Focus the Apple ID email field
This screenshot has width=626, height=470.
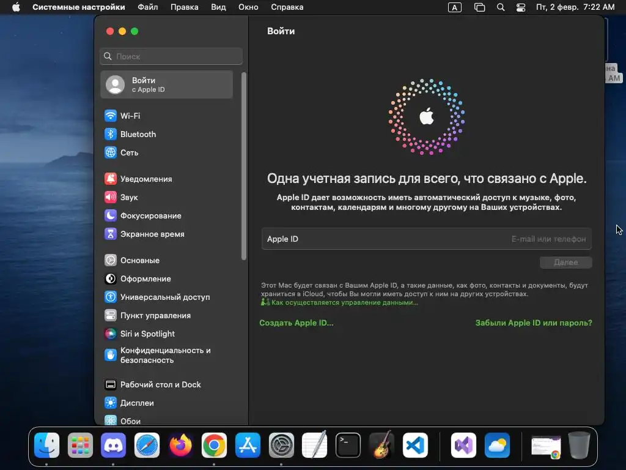tap(426, 239)
